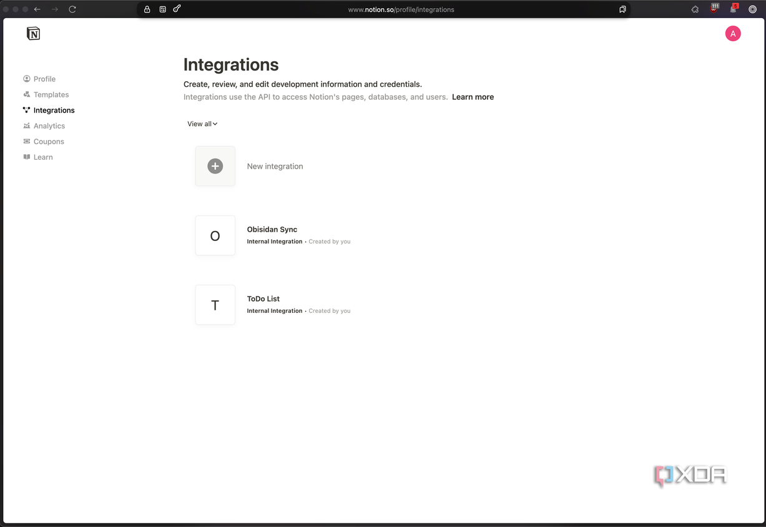Click the Integrations page heading

point(231,65)
